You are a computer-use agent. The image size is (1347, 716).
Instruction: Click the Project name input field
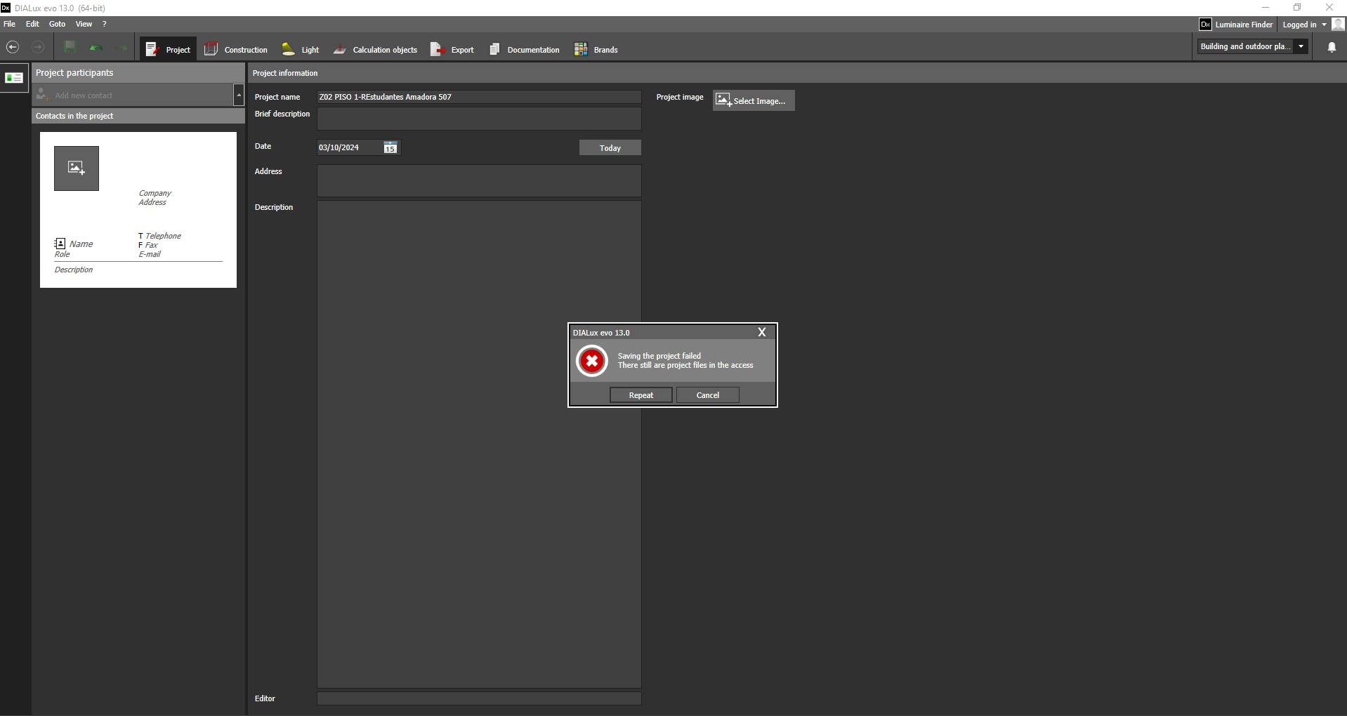pos(479,97)
